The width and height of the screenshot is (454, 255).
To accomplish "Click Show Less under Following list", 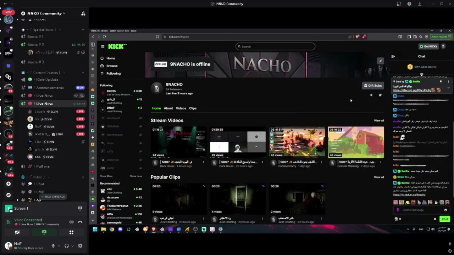I will 136,176.
